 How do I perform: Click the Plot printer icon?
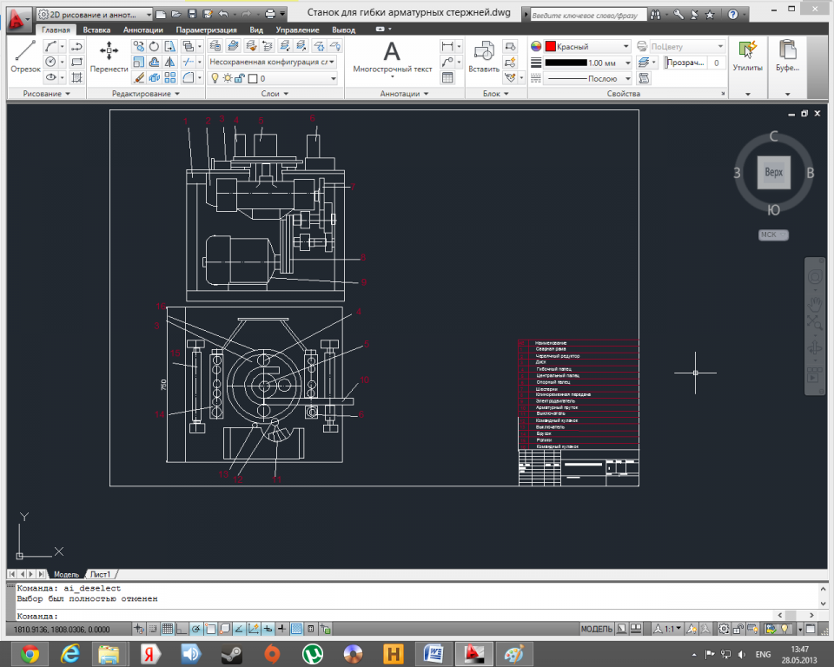click(x=270, y=15)
